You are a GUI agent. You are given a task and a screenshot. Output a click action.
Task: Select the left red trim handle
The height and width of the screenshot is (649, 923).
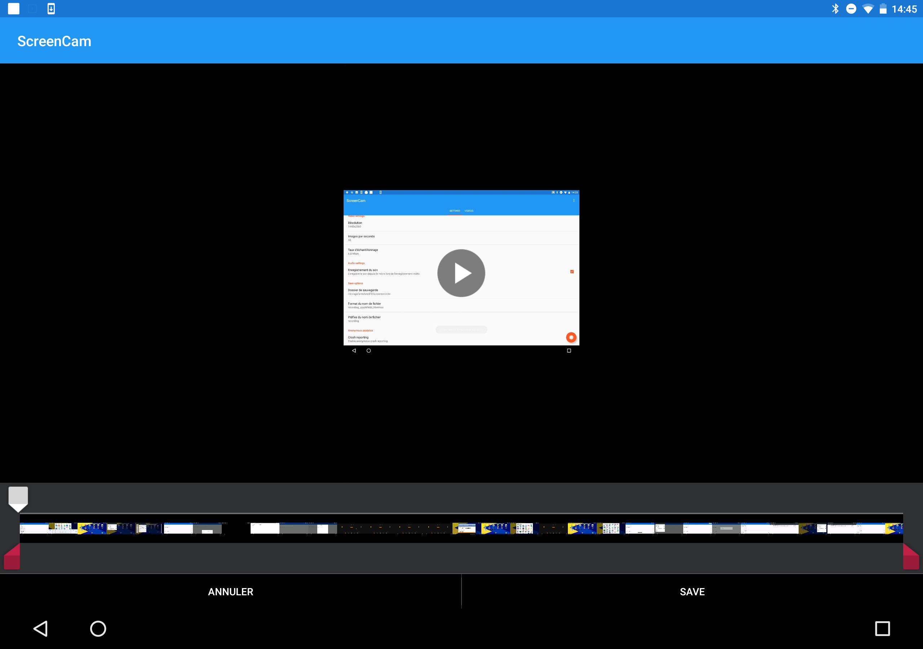click(x=12, y=556)
